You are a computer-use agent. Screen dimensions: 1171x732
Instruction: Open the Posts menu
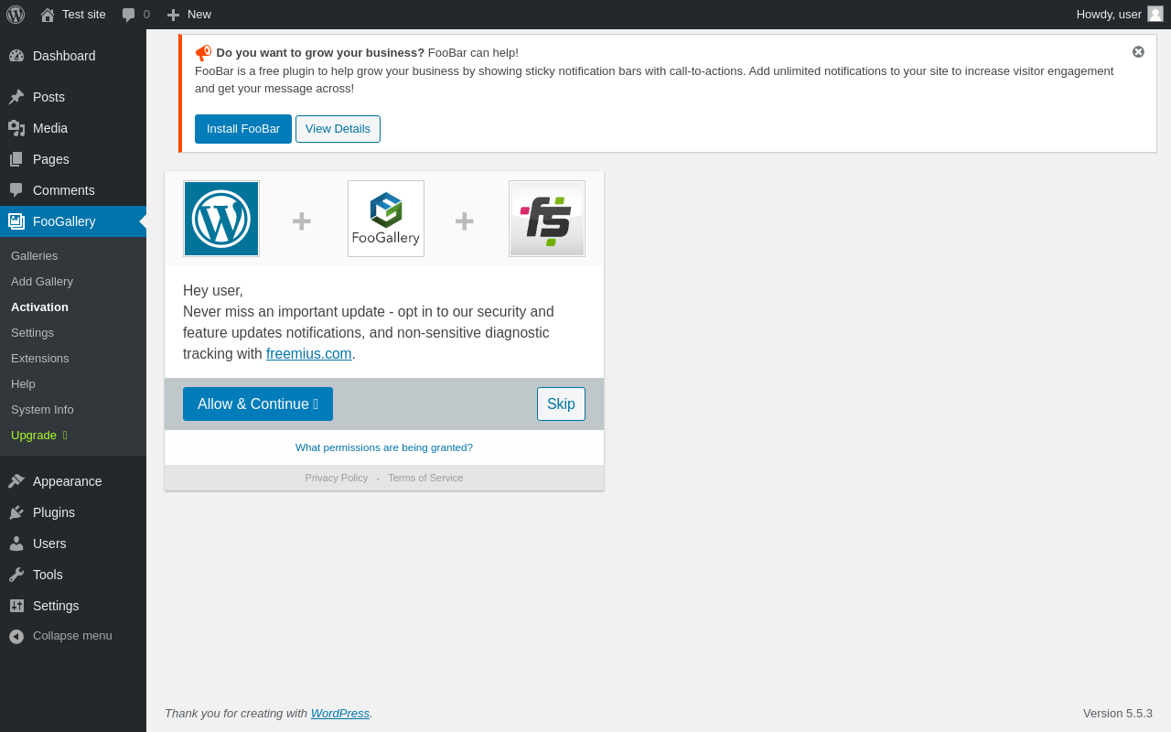click(73, 97)
